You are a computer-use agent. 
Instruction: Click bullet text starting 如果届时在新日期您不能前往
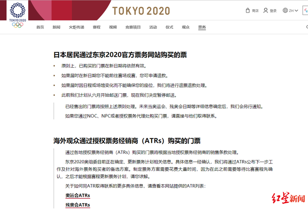[115, 75]
